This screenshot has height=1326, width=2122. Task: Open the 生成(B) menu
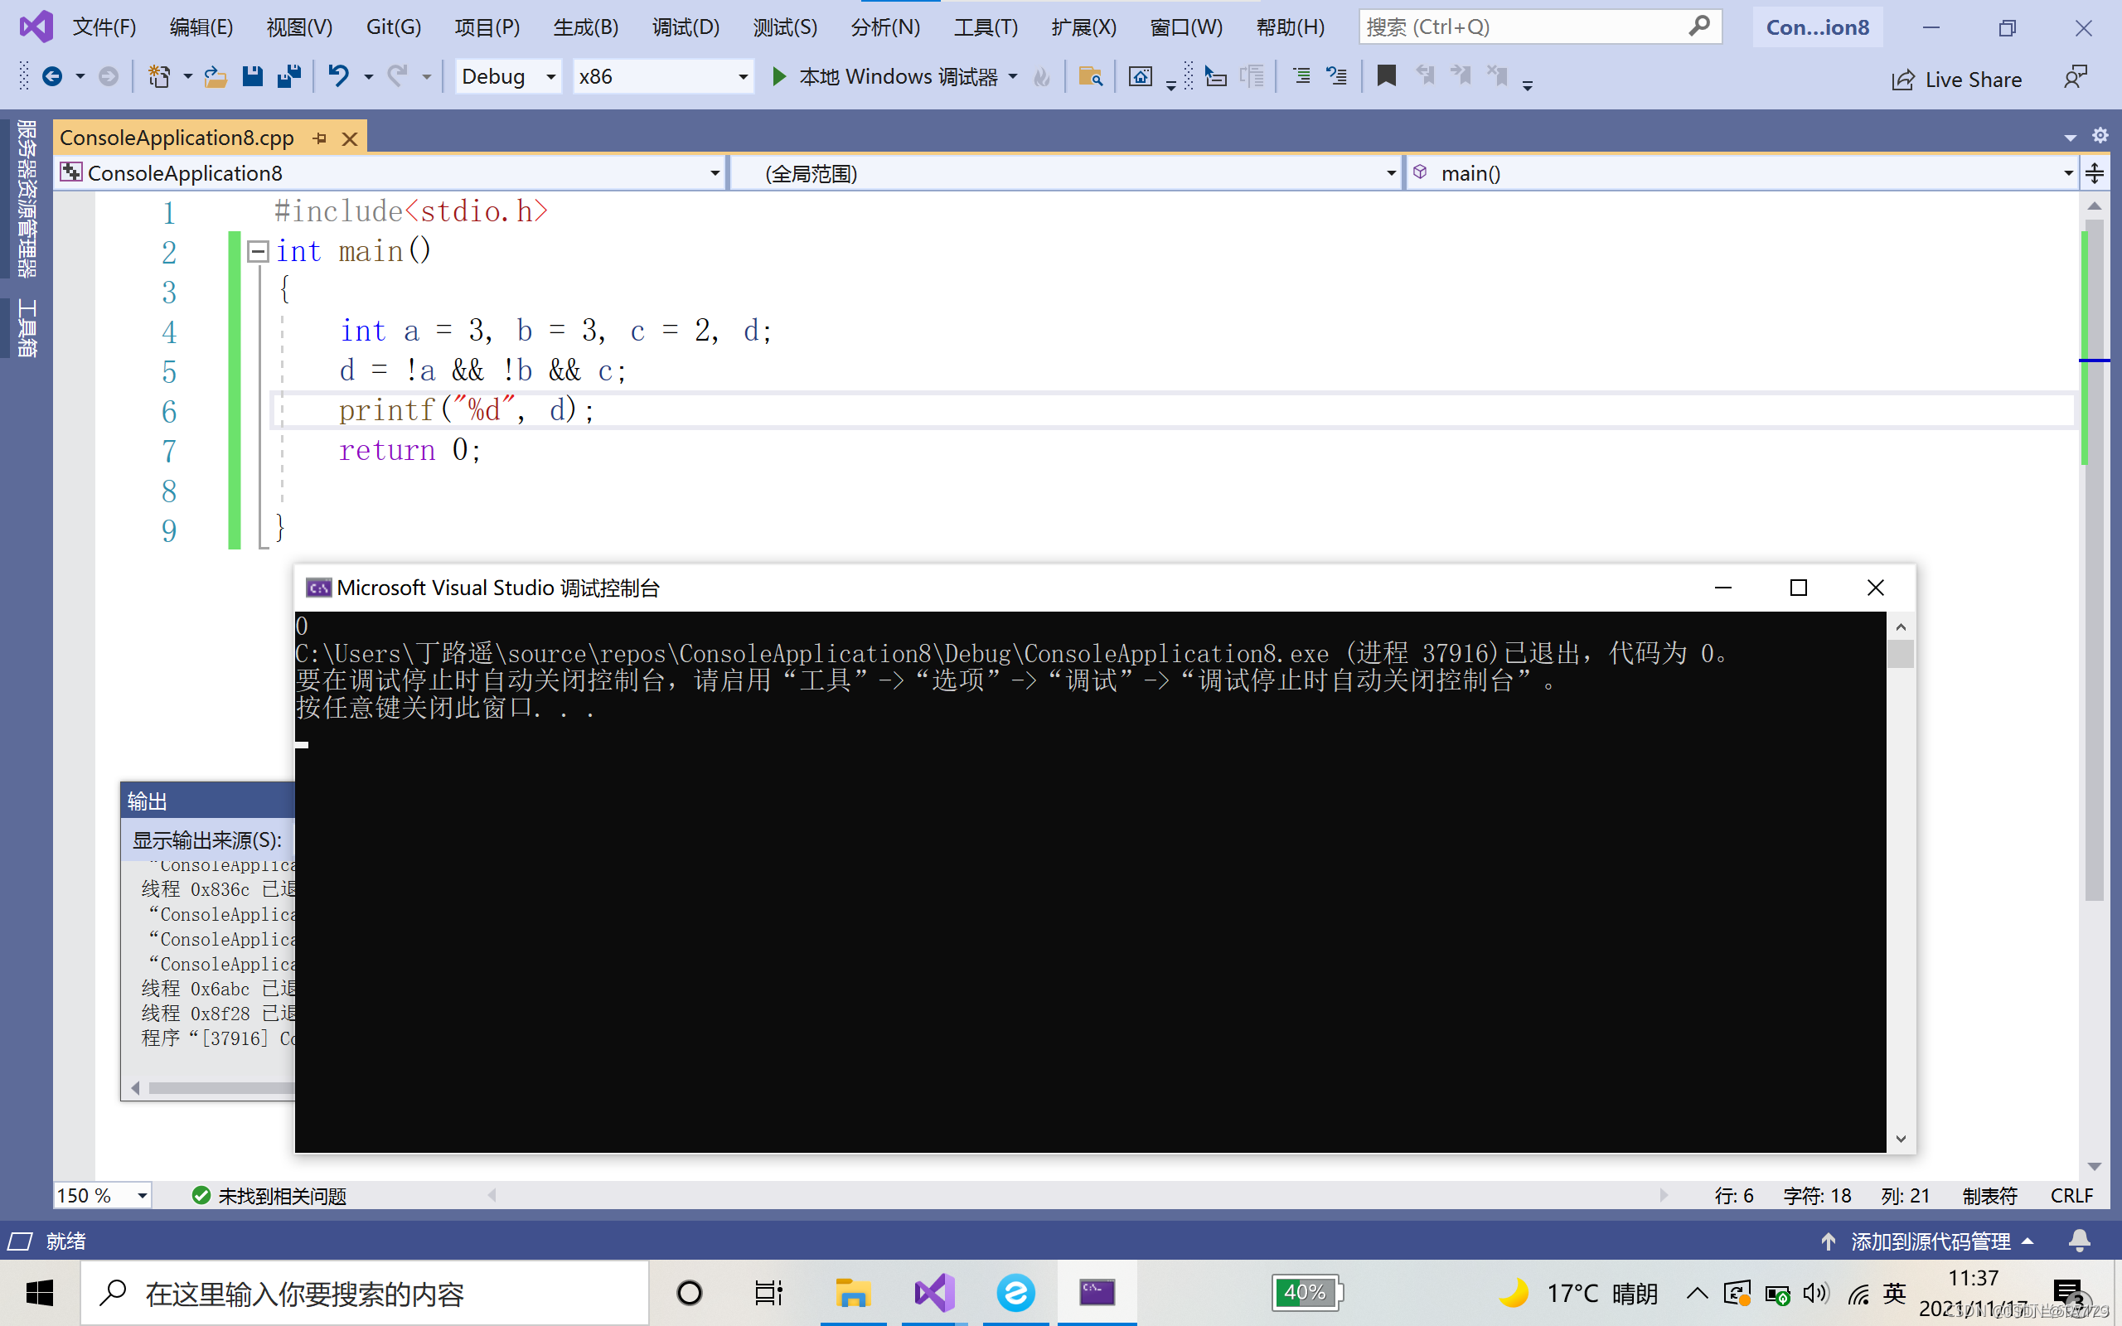coord(586,27)
